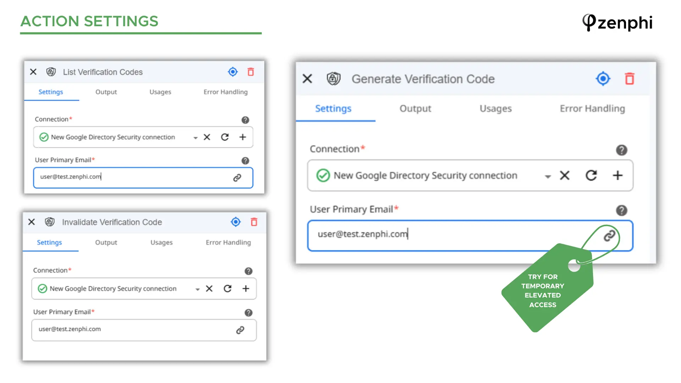The width and height of the screenshot is (681, 383).
Task: Expand connection dropdown in Invalidate Verification Code
Action: (198, 289)
